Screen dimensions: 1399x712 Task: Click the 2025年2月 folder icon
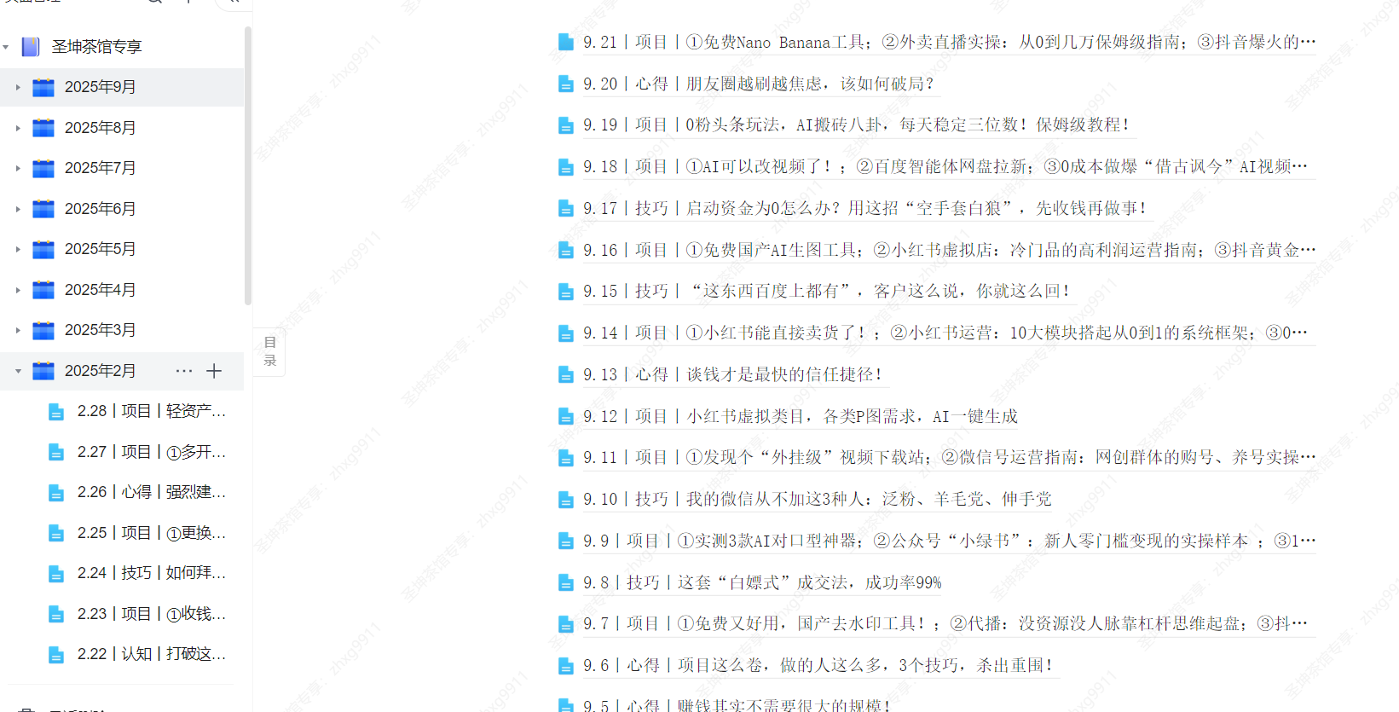click(43, 371)
